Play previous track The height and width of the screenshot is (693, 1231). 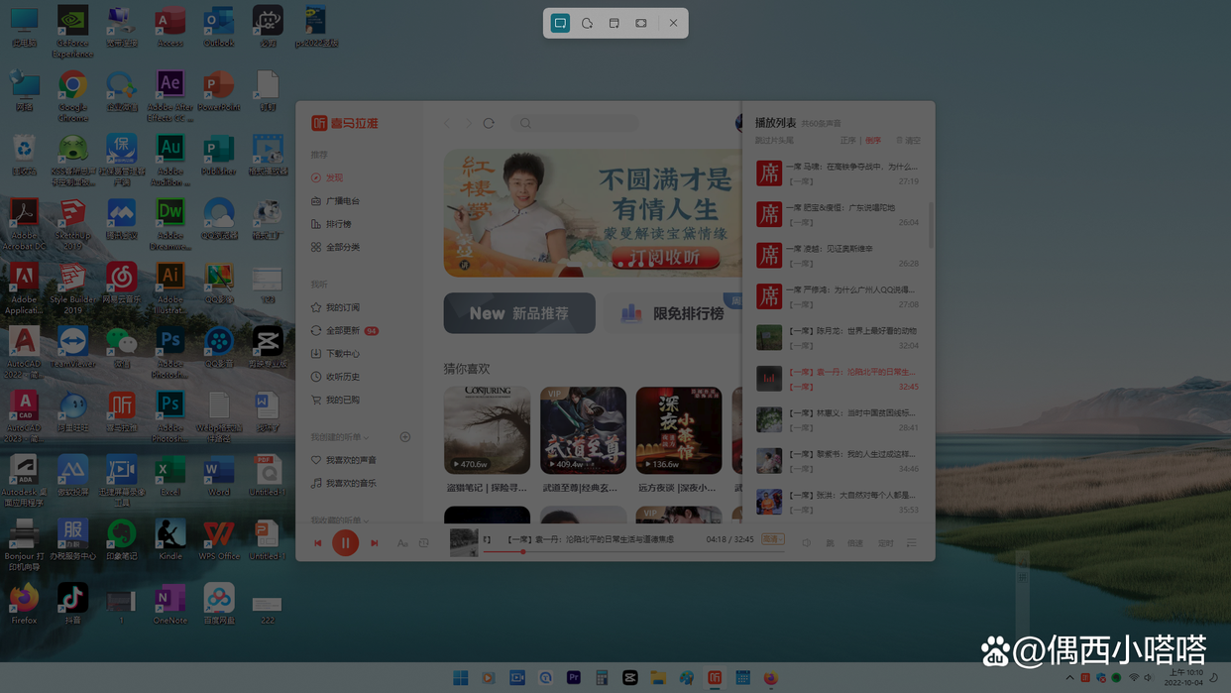click(318, 543)
